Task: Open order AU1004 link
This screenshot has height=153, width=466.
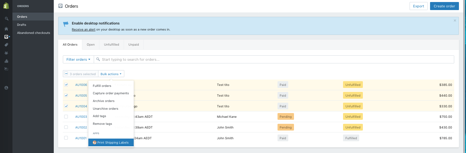Action: [81, 106]
